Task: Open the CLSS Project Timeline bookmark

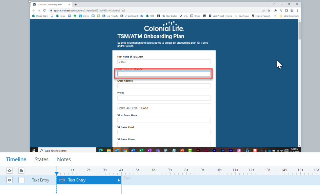Action: [220, 16]
